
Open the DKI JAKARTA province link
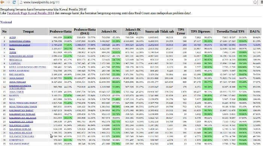pos(17,74)
